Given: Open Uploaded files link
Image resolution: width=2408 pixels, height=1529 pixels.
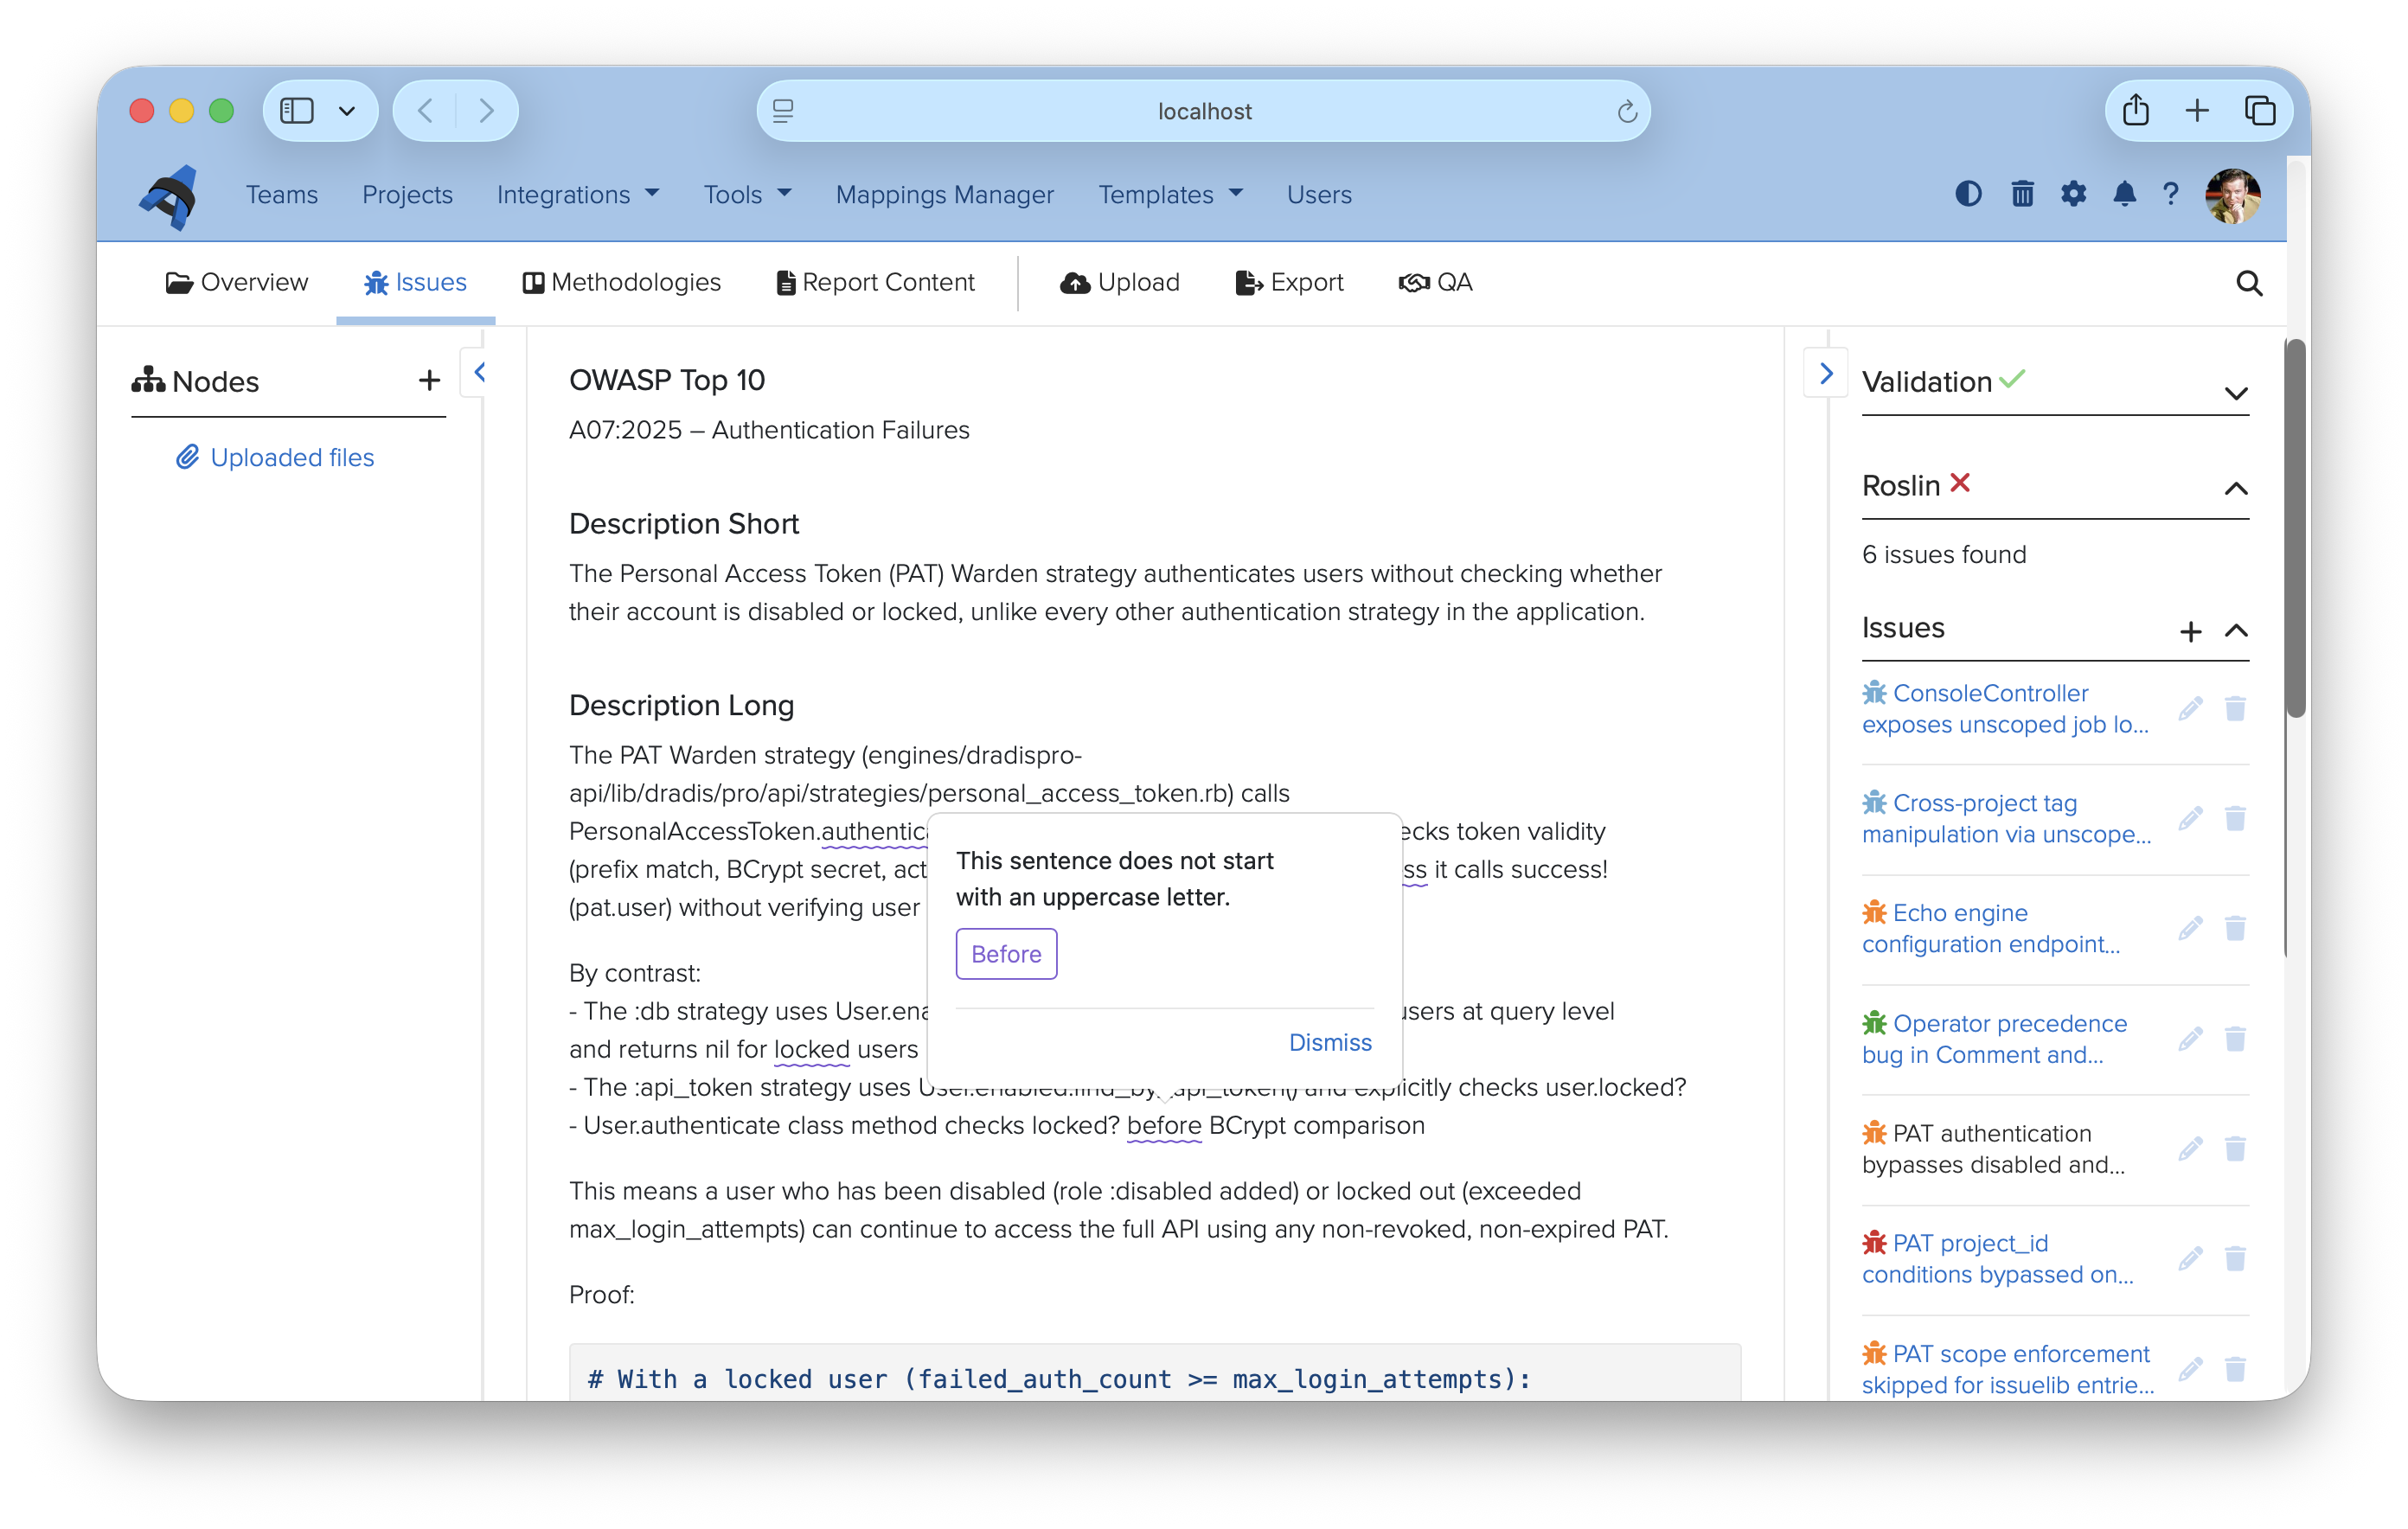Looking at the screenshot, I should pos(275,457).
